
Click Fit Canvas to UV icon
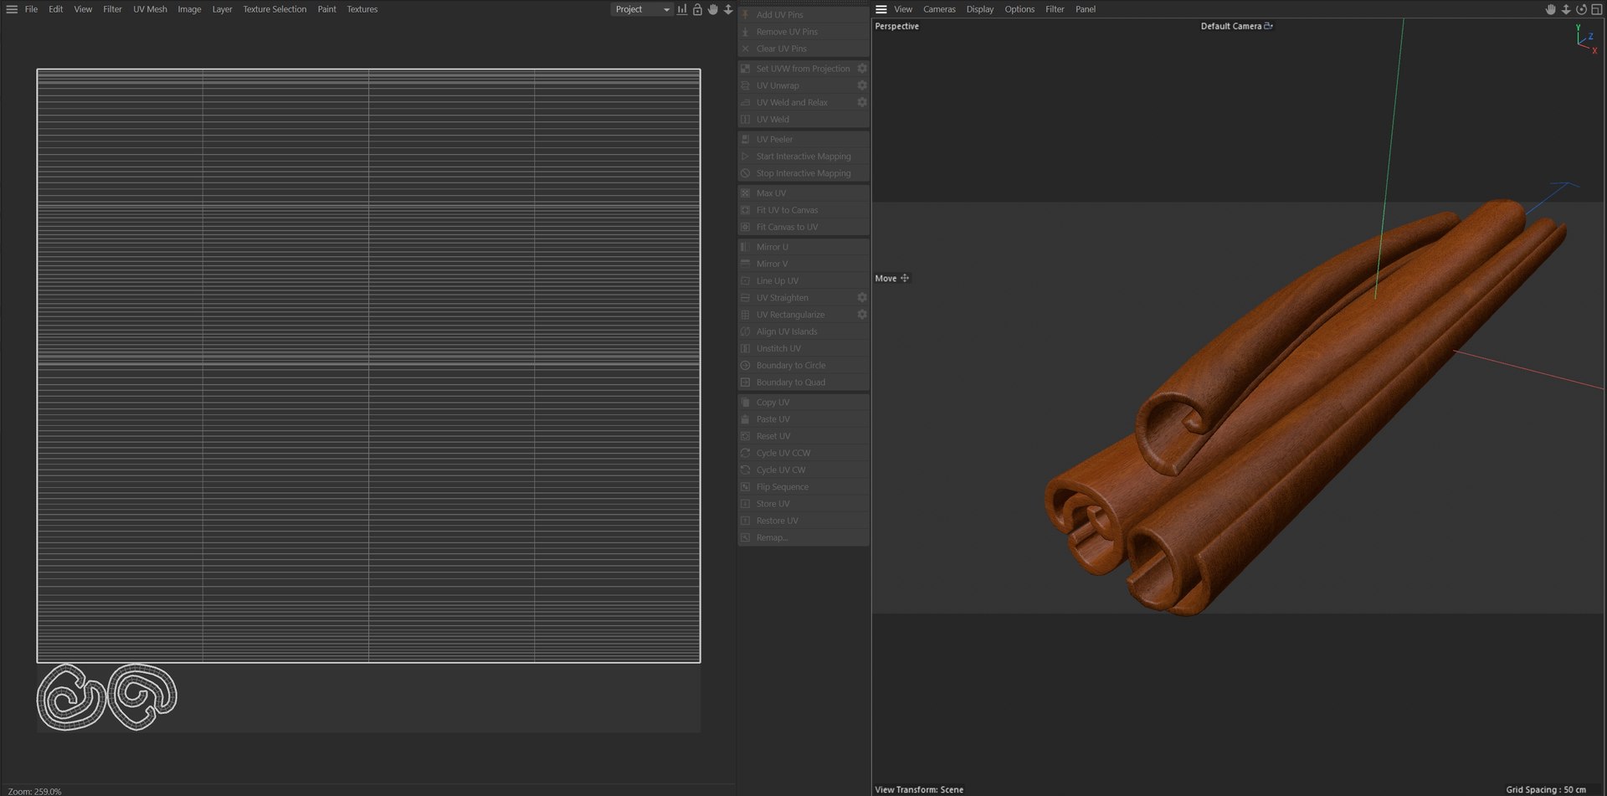(745, 227)
